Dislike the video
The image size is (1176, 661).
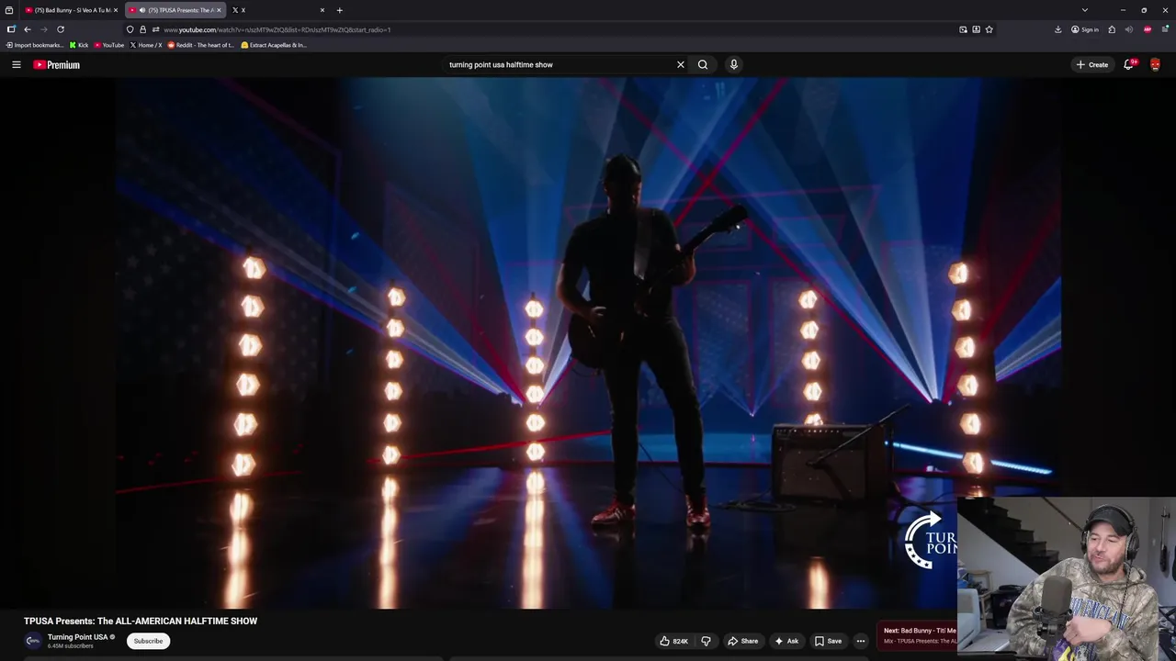(706, 641)
